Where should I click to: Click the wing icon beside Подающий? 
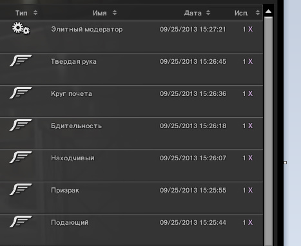(21, 222)
